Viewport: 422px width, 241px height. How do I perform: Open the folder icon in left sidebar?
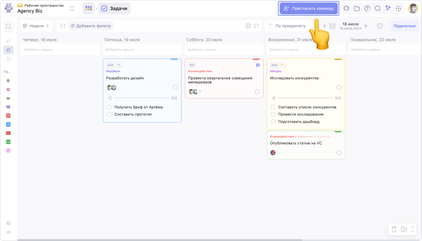pos(8,59)
